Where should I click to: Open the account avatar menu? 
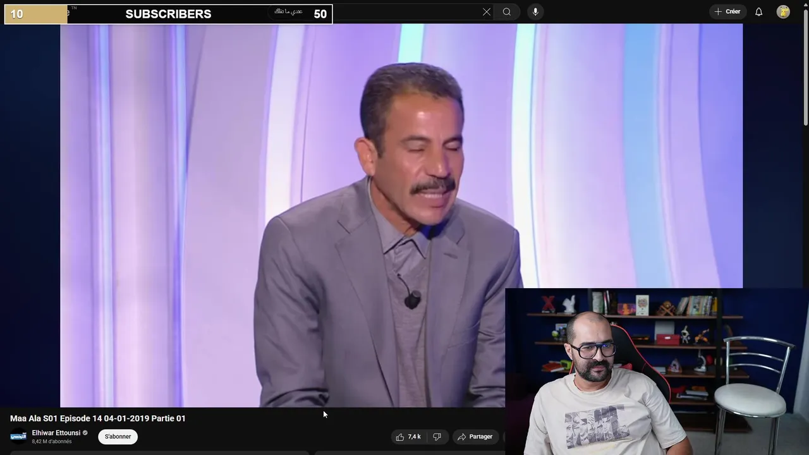pyautogui.click(x=783, y=12)
